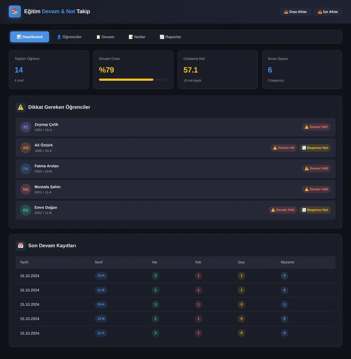Click the Mazeret count 1 for 15.10.2024 10-A
The image size is (351, 359).
(x=285, y=304)
